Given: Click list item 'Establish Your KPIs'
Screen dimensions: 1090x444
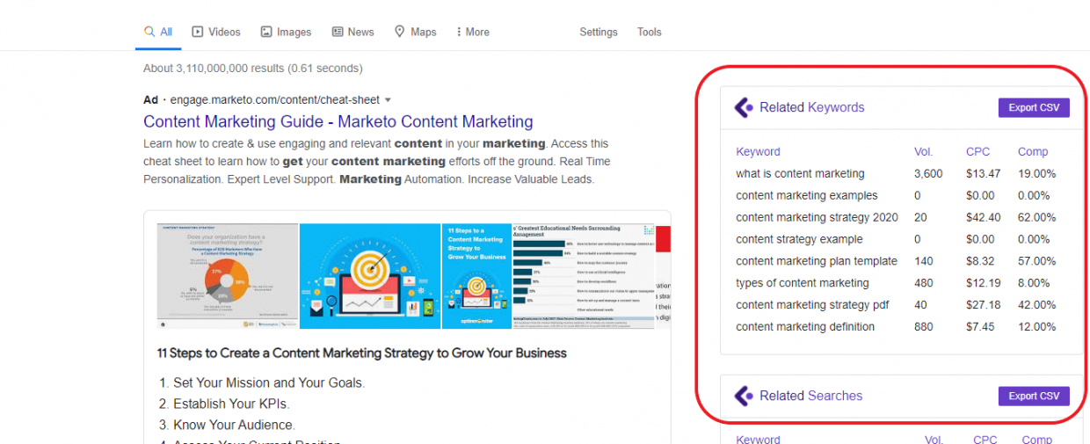Looking at the screenshot, I should point(231,404).
